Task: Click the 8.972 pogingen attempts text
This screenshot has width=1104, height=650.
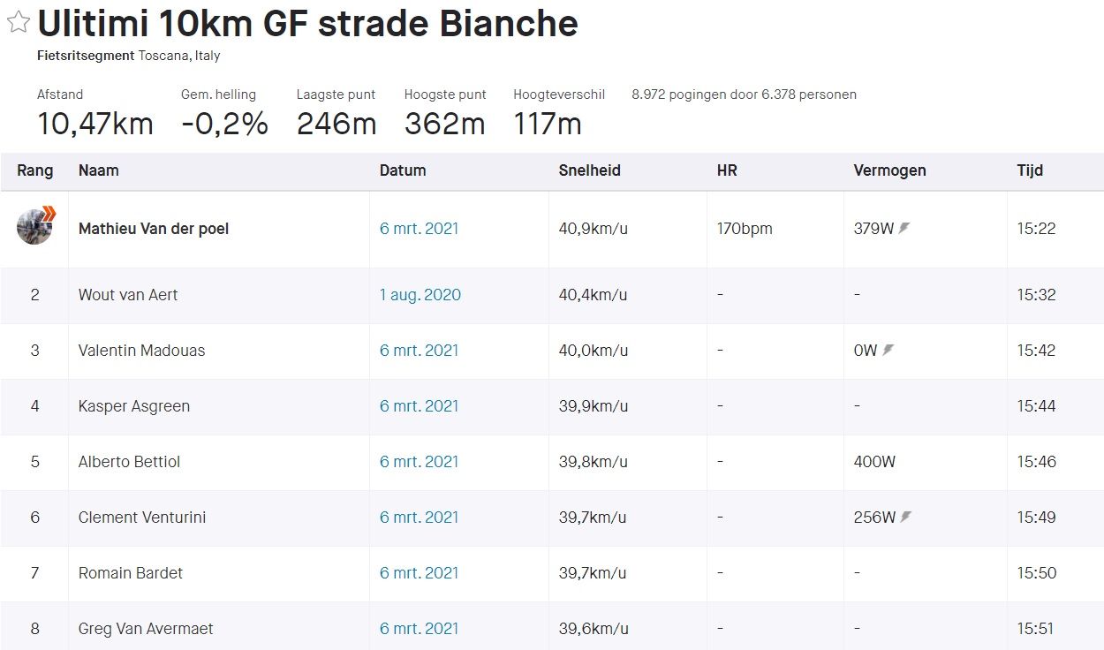Action: point(744,94)
